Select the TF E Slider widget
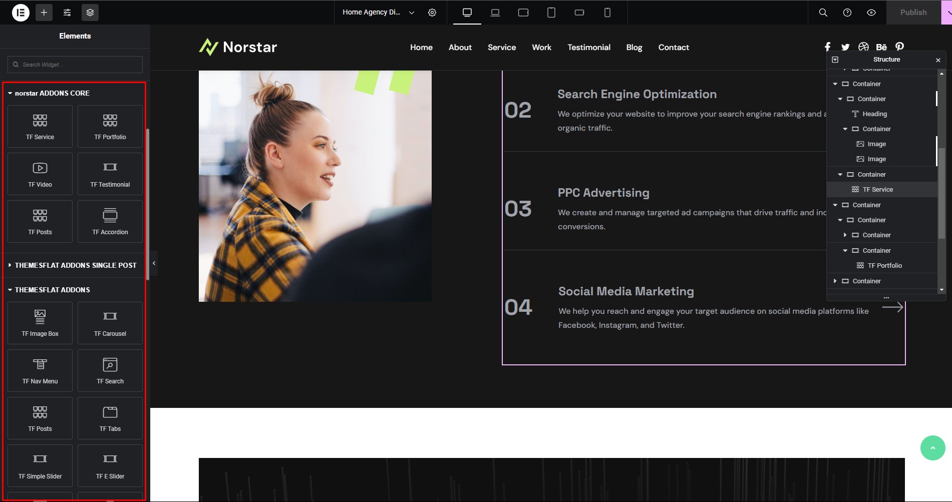Screen dimensions: 952x502 click(110, 465)
